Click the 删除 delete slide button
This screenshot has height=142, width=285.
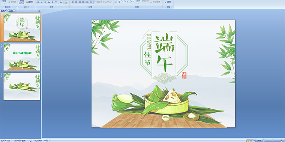(30, 2)
